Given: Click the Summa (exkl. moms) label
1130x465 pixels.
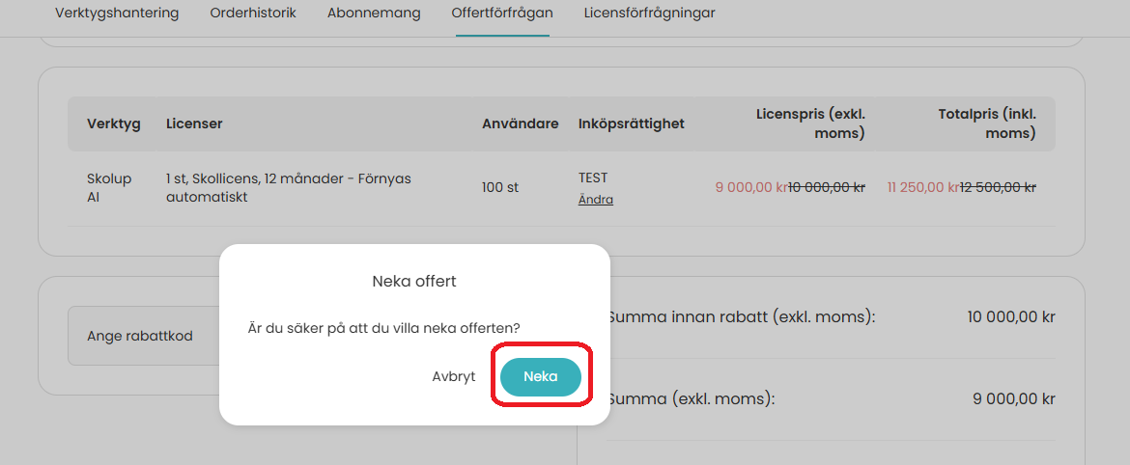Looking at the screenshot, I should pos(692,398).
